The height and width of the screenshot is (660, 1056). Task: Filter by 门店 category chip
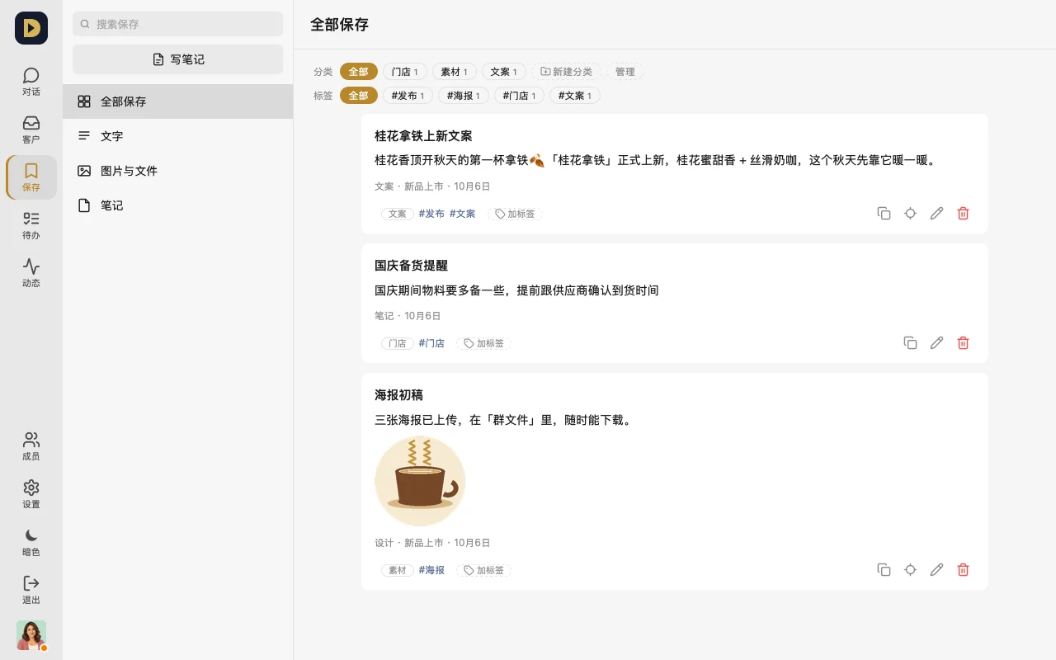click(x=405, y=72)
